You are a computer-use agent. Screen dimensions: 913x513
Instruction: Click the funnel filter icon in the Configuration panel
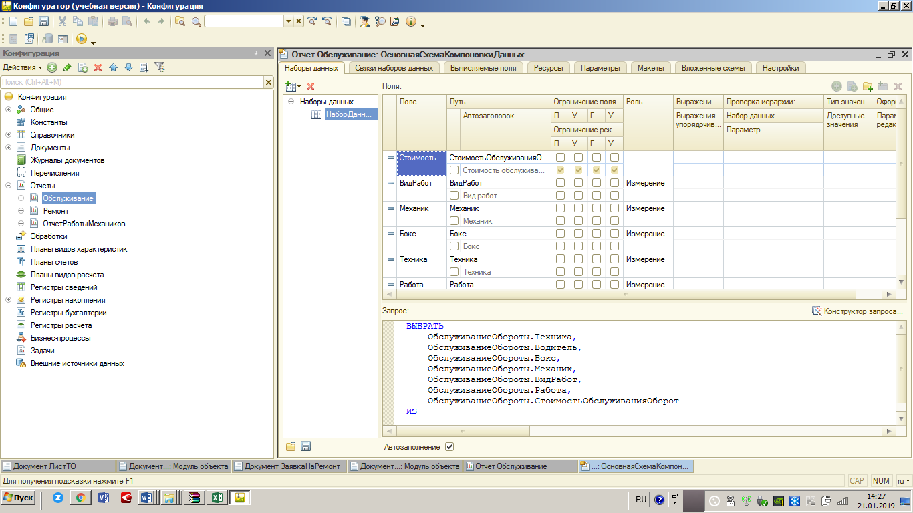159,67
